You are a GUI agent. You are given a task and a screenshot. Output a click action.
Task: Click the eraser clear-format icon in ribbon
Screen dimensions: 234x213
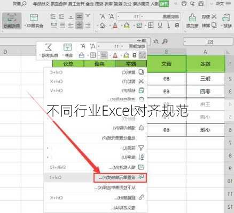103,26
